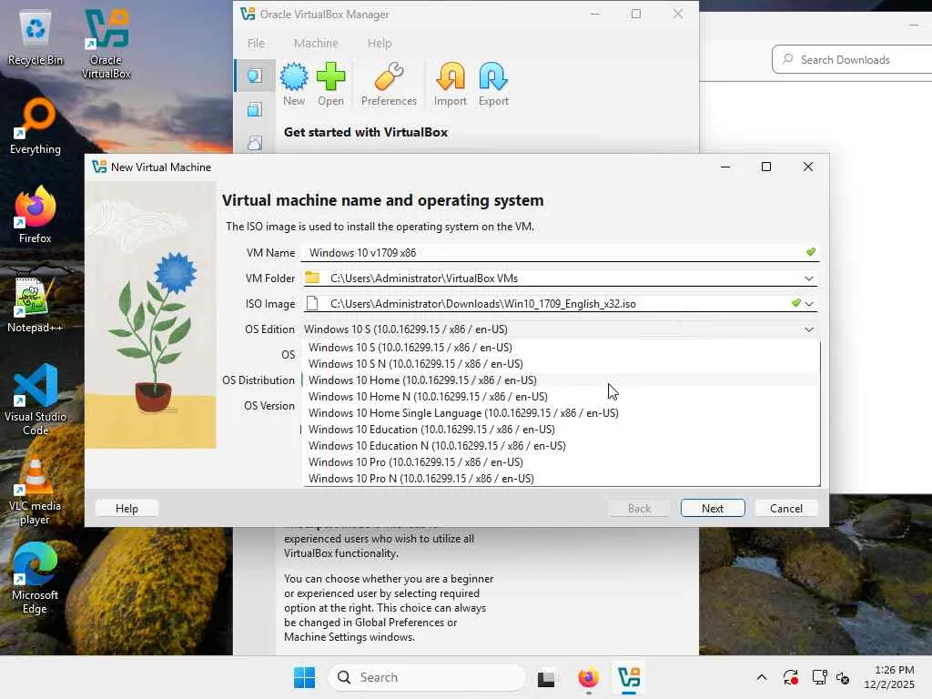This screenshot has width=932, height=699.
Task: Expand the ISO Image dropdown arrow
Action: tap(809, 304)
